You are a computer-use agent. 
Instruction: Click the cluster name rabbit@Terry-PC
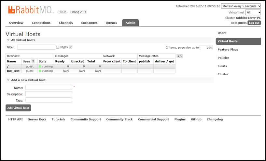pos(248,18)
